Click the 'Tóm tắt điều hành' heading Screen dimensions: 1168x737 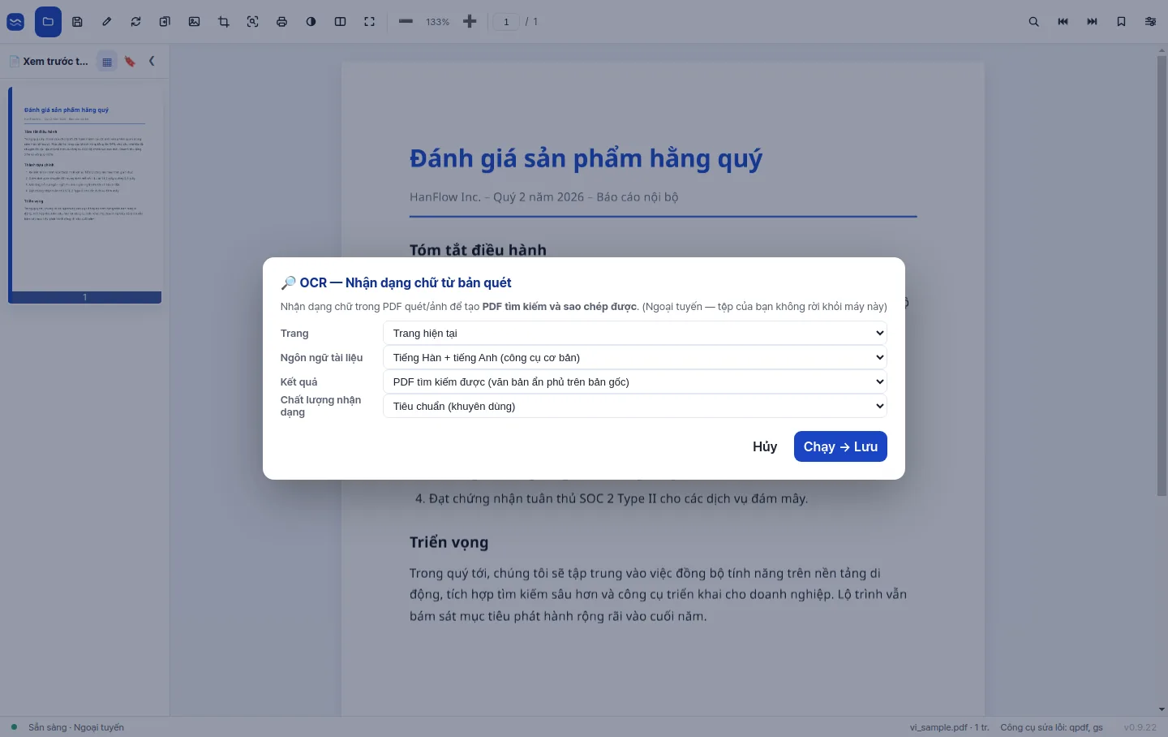click(478, 250)
